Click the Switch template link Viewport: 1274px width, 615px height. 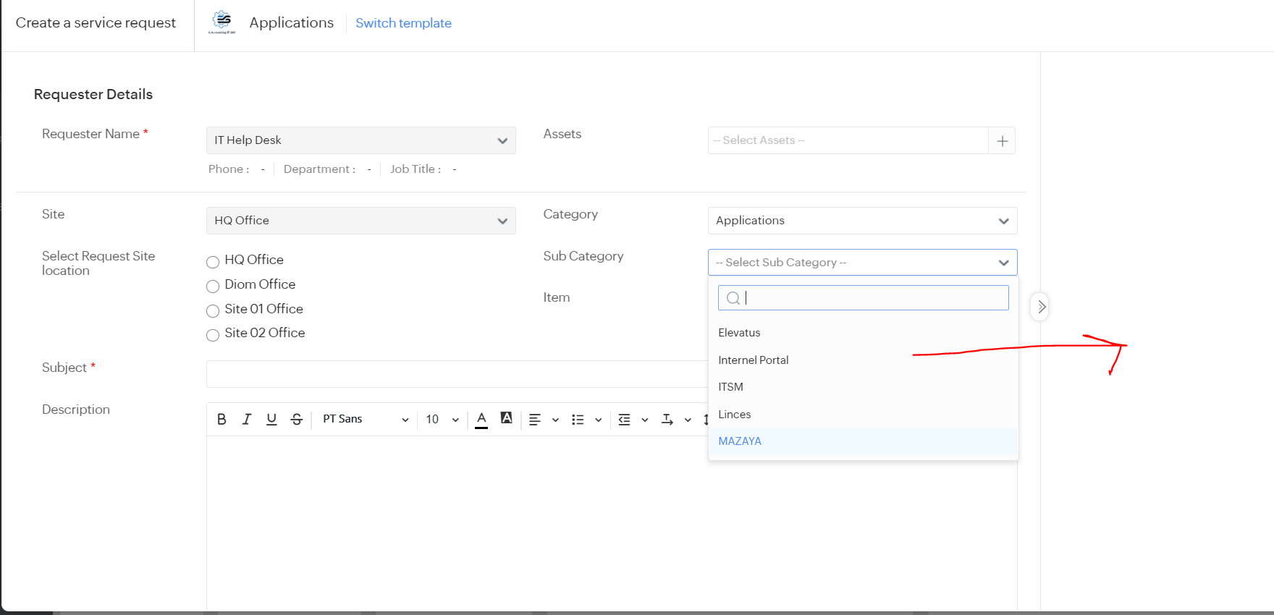(403, 23)
